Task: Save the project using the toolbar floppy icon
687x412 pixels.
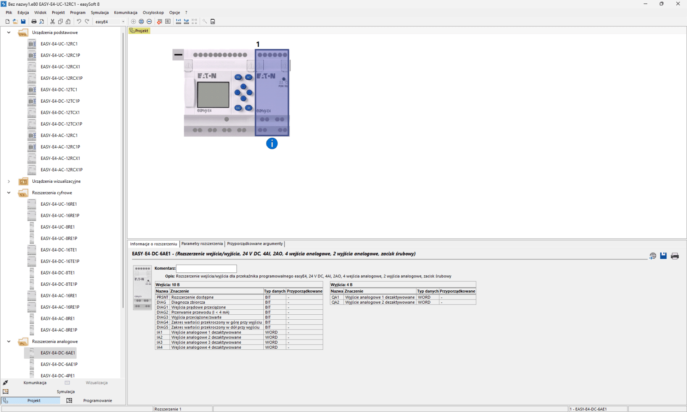Action: coord(23,22)
